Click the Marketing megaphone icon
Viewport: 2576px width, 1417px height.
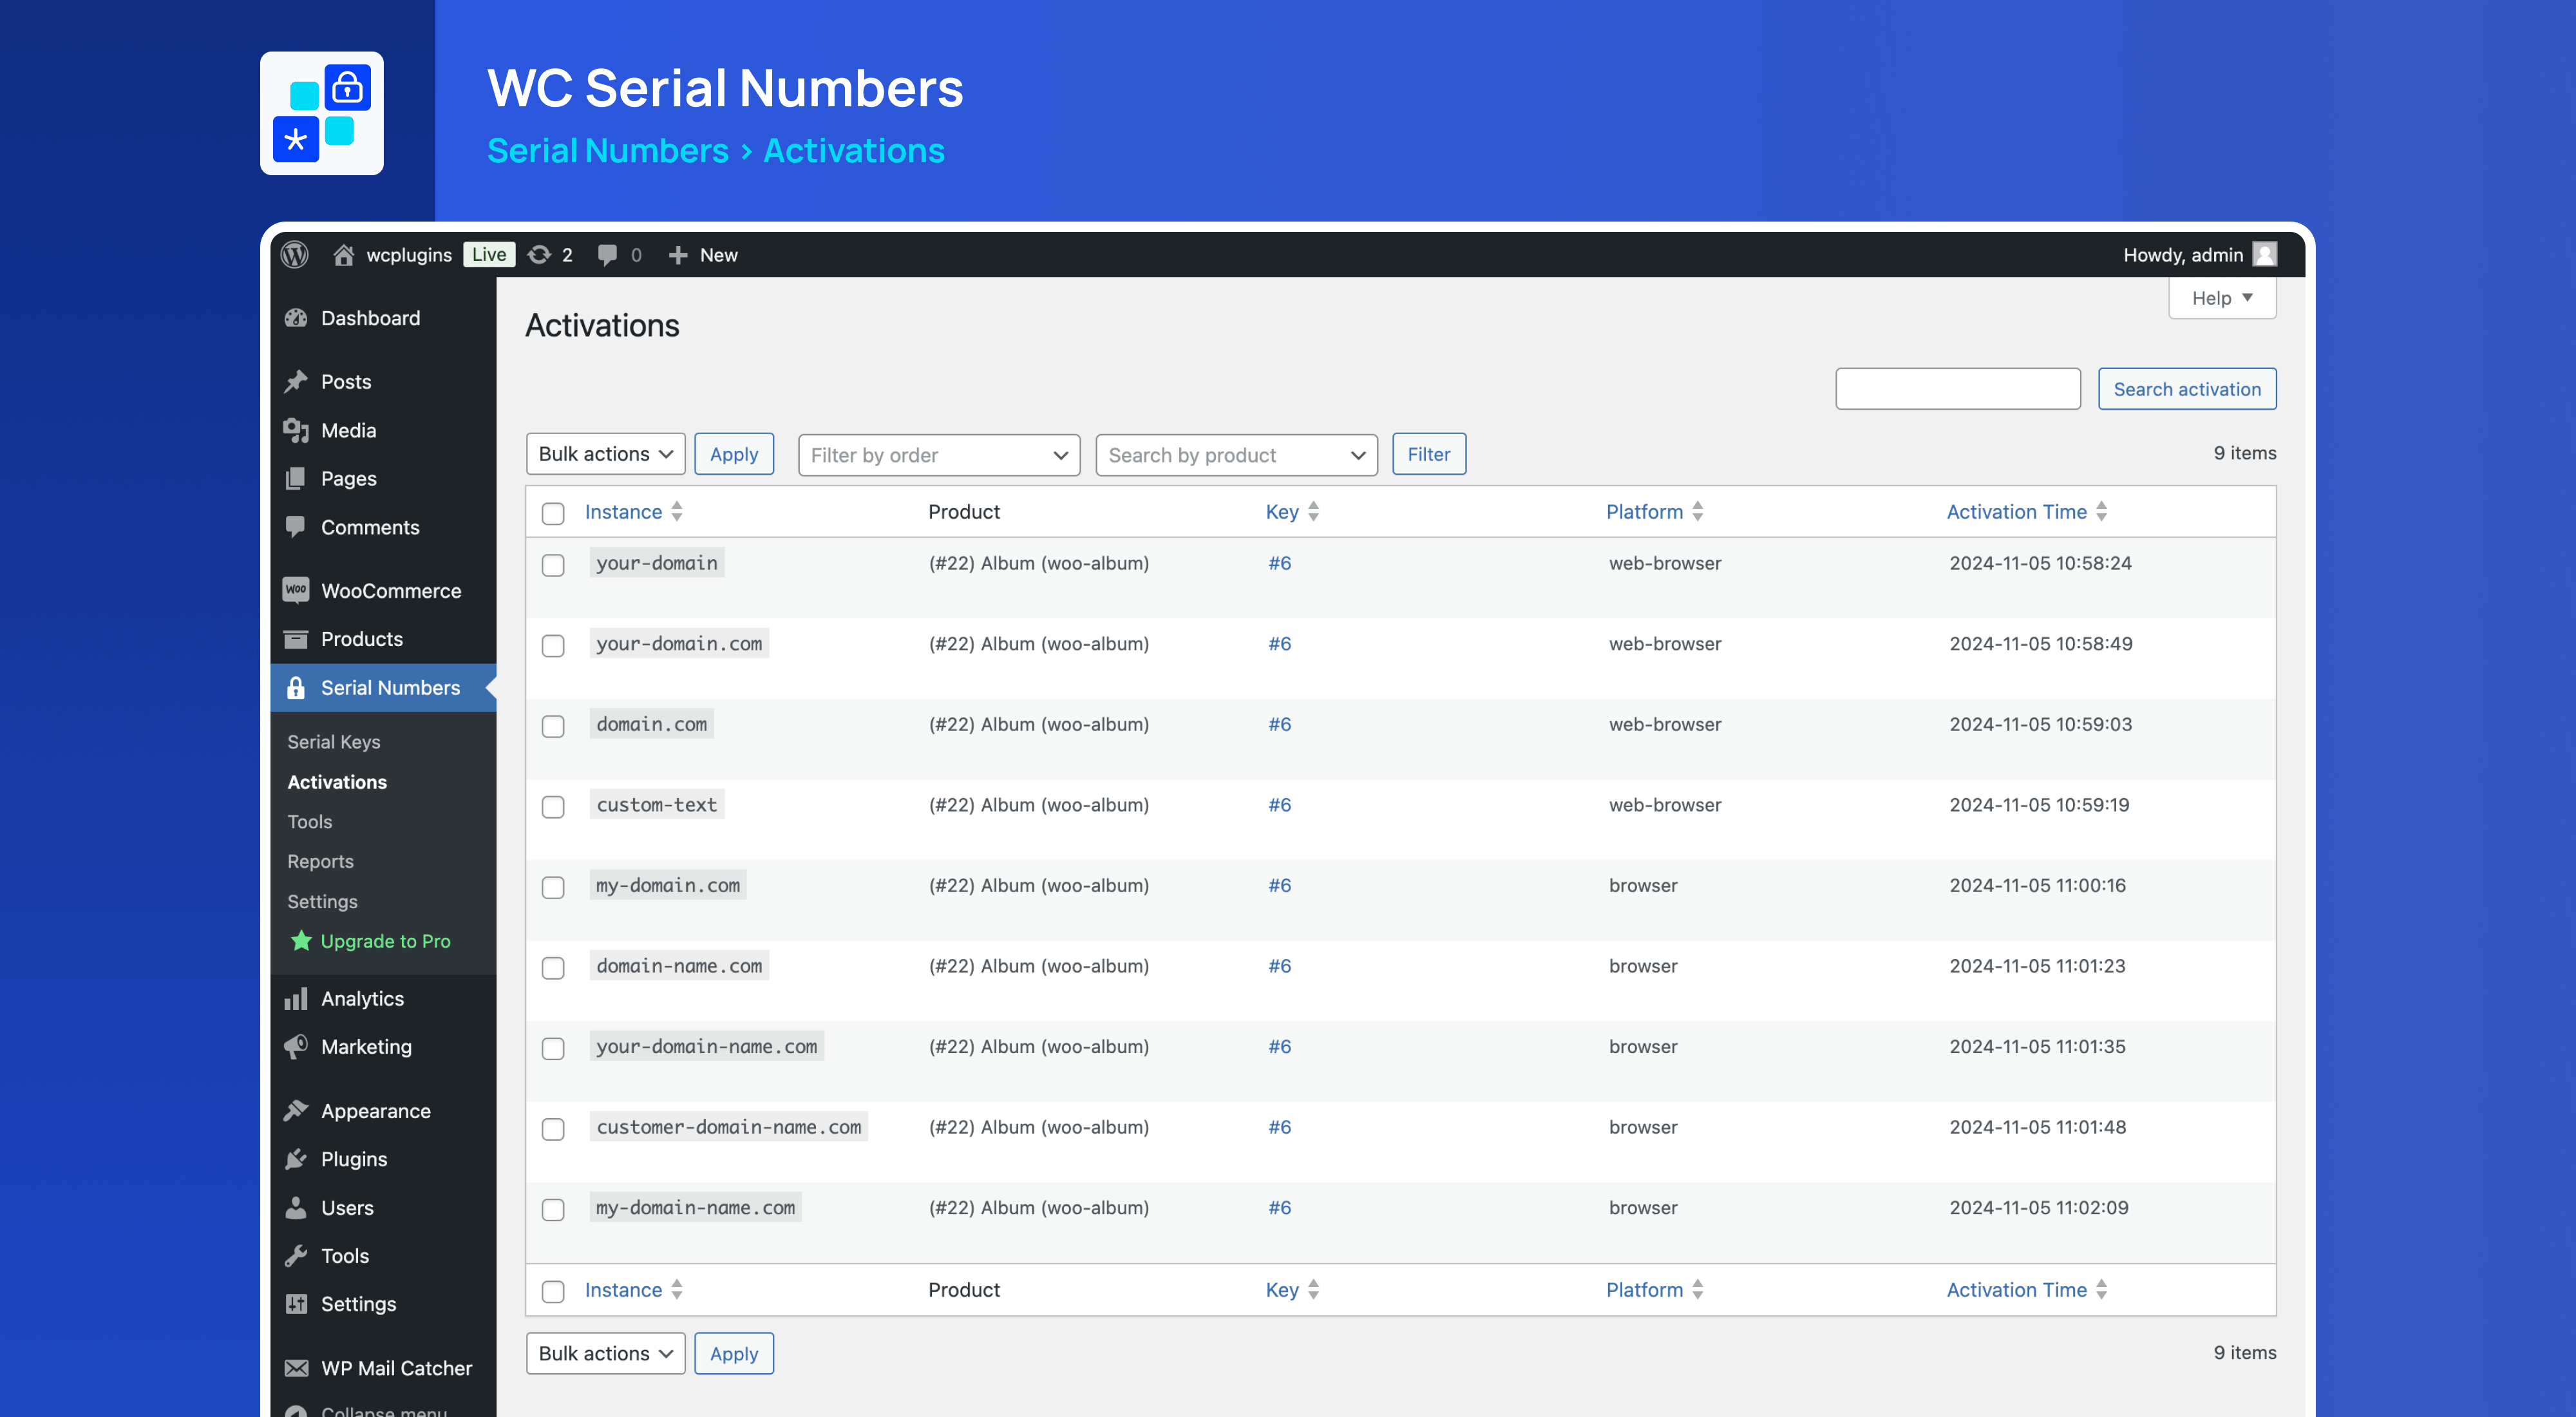pos(296,1047)
